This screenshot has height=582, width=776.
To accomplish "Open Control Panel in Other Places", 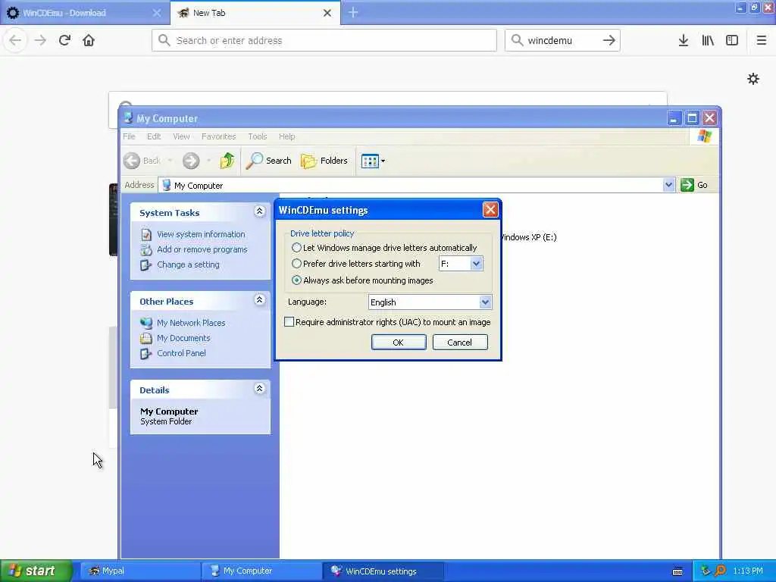I will pos(181,353).
